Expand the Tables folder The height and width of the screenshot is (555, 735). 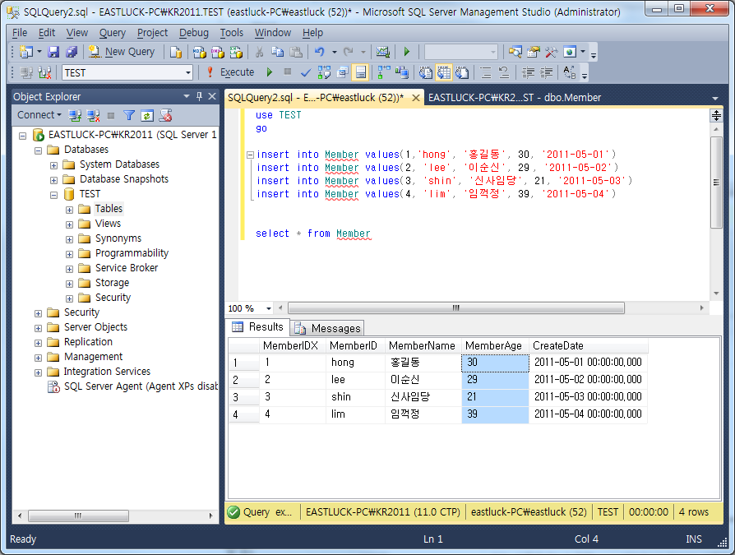coord(69,210)
